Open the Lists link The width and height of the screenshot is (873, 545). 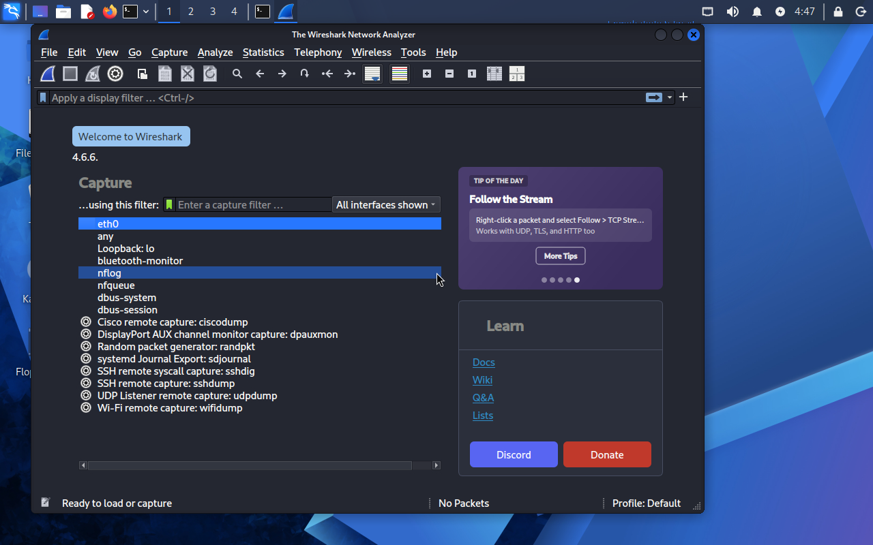point(483,416)
